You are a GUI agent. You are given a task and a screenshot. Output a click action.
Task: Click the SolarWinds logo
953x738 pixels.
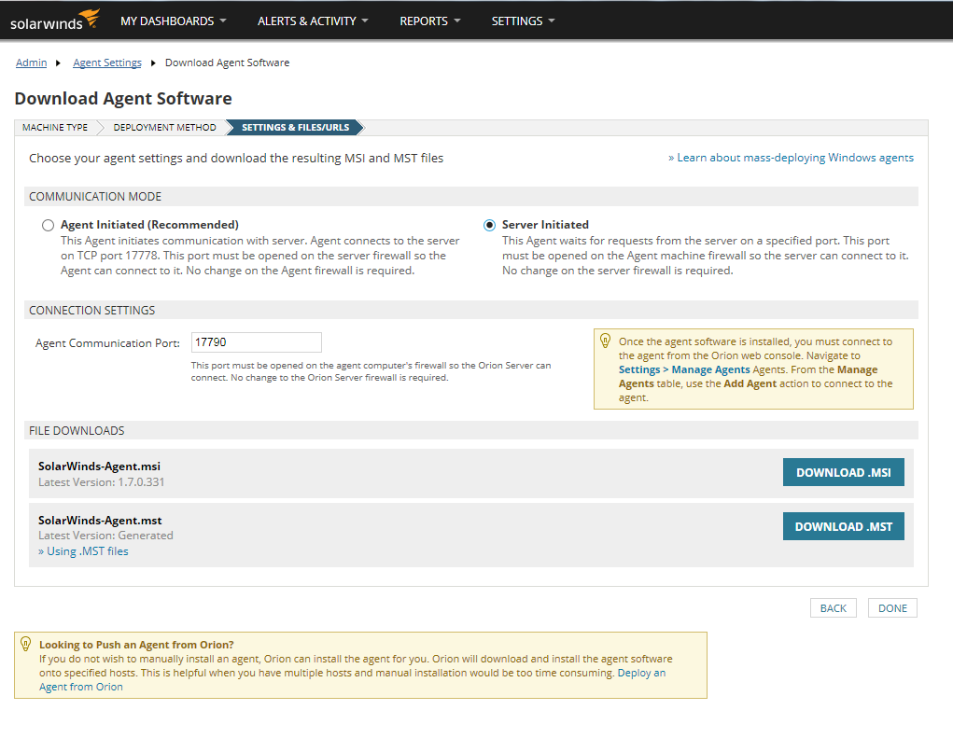[55, 20]
